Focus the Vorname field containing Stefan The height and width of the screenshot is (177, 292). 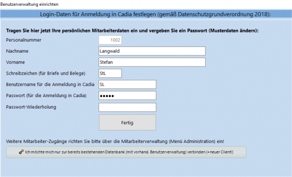pyautogui.click(x=152, y=62)
